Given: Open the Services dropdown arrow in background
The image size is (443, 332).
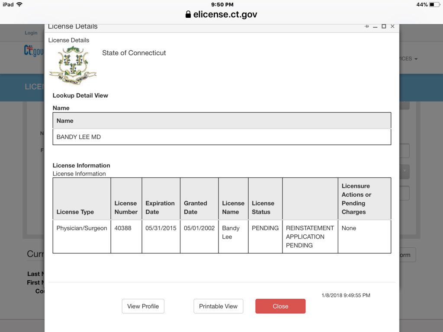Looking at the screenshot, I should click(416, 59).
